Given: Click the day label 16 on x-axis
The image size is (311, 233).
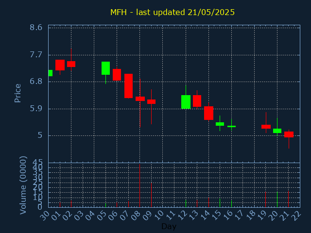Looking at the screenshot, I should (x=228, y=216).
